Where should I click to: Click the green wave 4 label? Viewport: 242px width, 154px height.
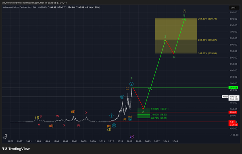tap(173, 57)
